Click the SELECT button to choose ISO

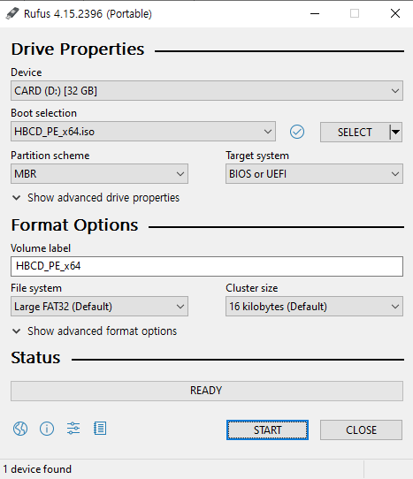click(355, 133)
